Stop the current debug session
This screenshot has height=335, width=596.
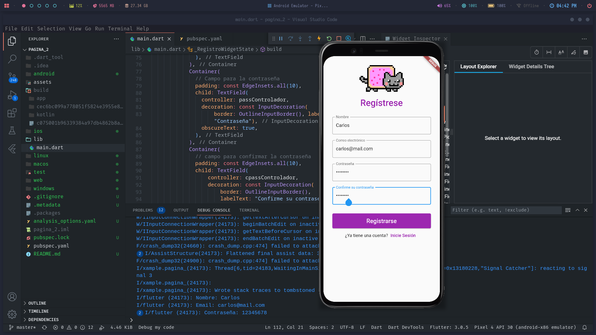point(339,38)
